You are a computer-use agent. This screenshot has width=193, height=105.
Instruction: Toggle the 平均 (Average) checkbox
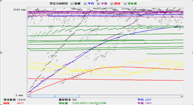click(85, 4)
